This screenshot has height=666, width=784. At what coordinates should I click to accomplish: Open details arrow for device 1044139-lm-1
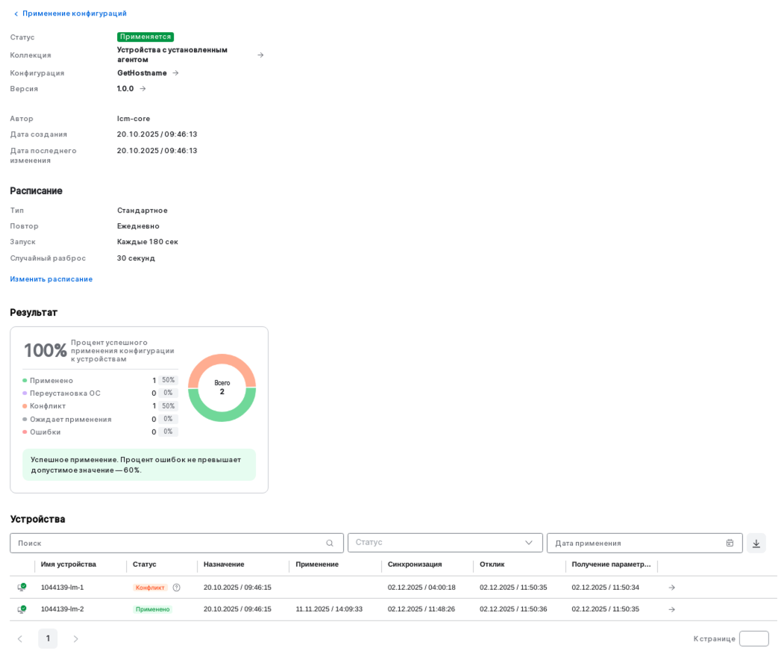(x=671, y=588)
